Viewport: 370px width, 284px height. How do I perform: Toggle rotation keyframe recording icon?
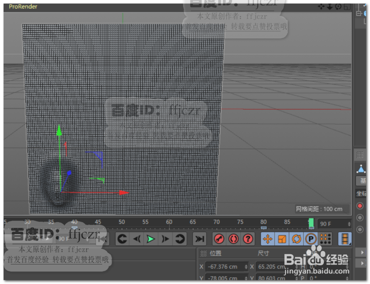click(x=296, y=239)
